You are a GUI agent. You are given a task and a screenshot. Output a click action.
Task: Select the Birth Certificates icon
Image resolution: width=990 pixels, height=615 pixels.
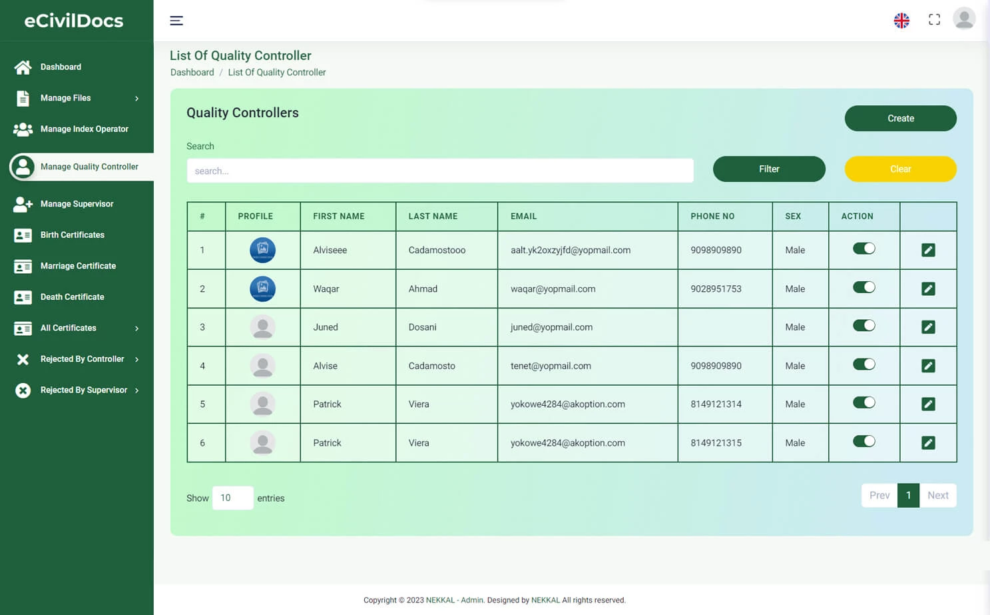coord(23,235)
